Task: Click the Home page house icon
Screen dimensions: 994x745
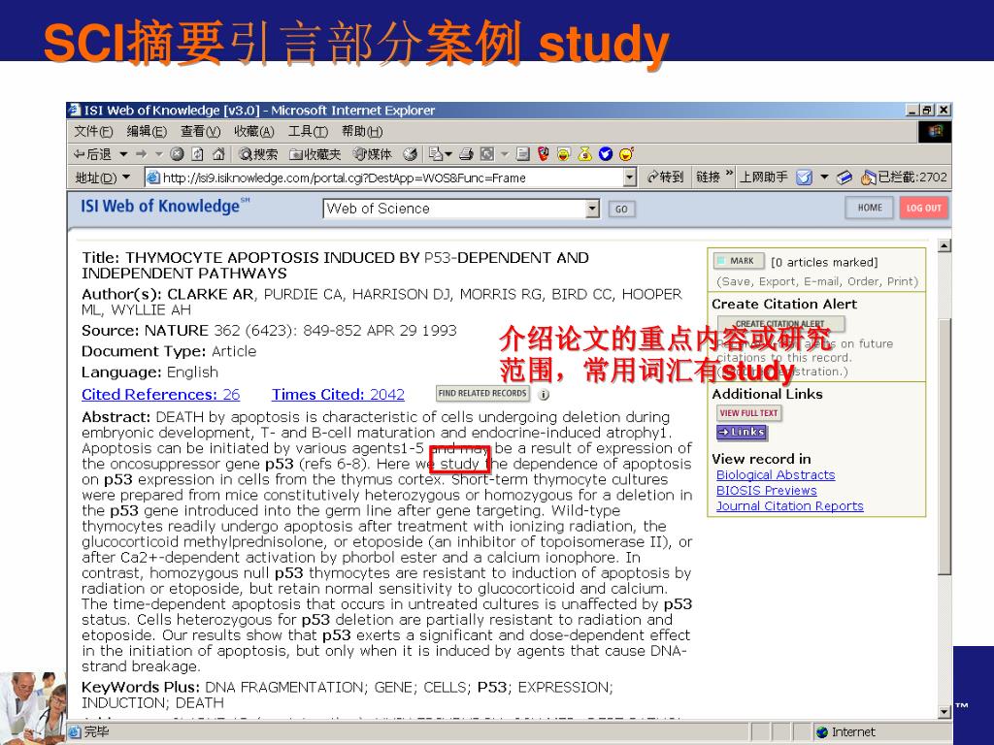Action: click(218, 154)
